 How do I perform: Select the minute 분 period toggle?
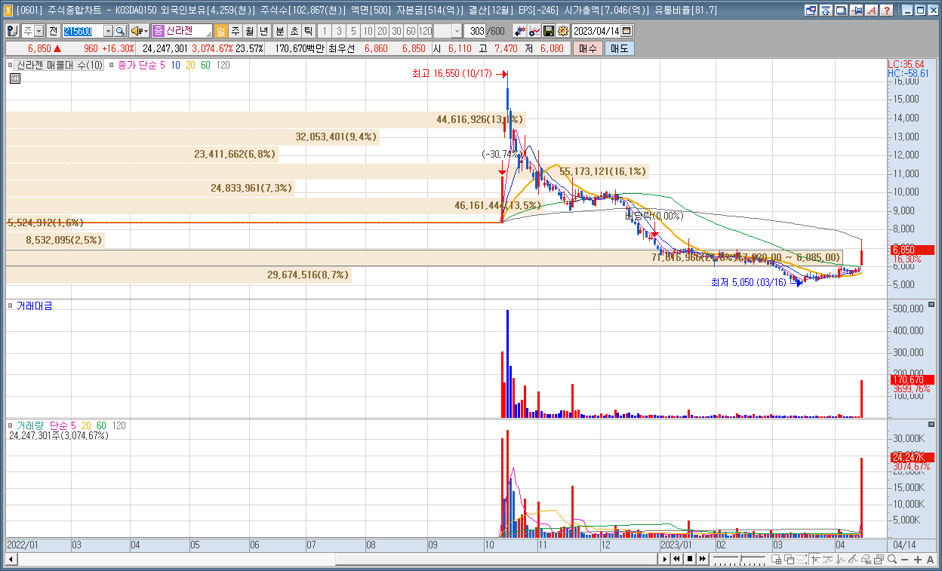279,31
